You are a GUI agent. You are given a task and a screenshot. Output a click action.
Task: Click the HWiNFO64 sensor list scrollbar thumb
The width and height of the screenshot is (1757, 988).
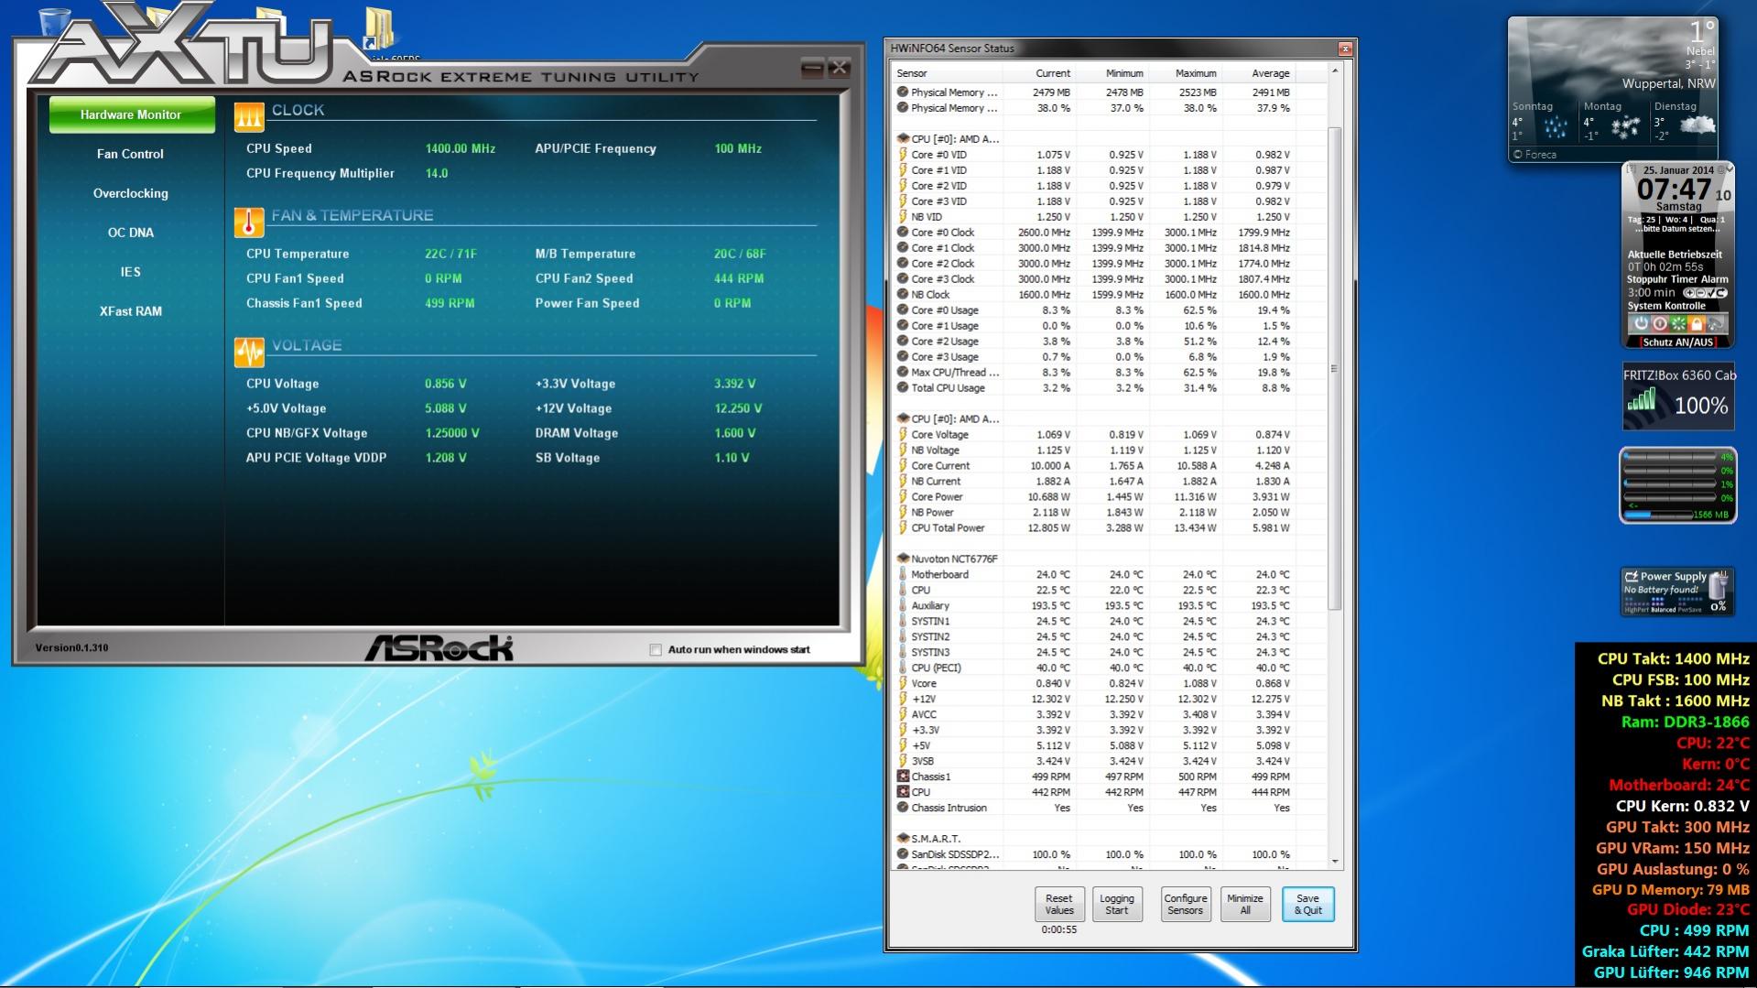pos(1334,369)
